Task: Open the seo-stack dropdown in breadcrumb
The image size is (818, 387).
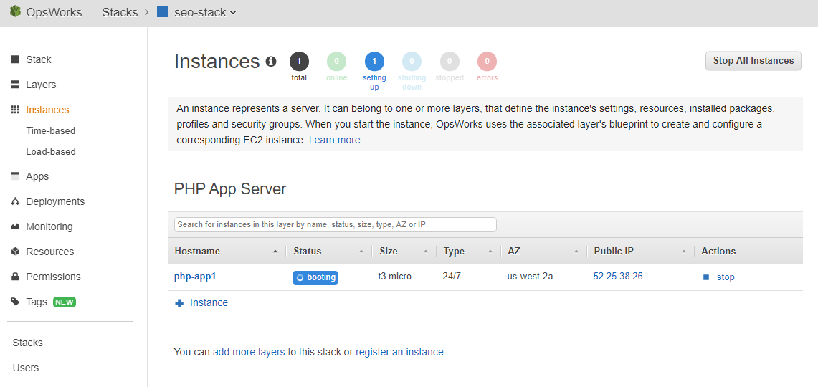Action: [x=205, y=12]
